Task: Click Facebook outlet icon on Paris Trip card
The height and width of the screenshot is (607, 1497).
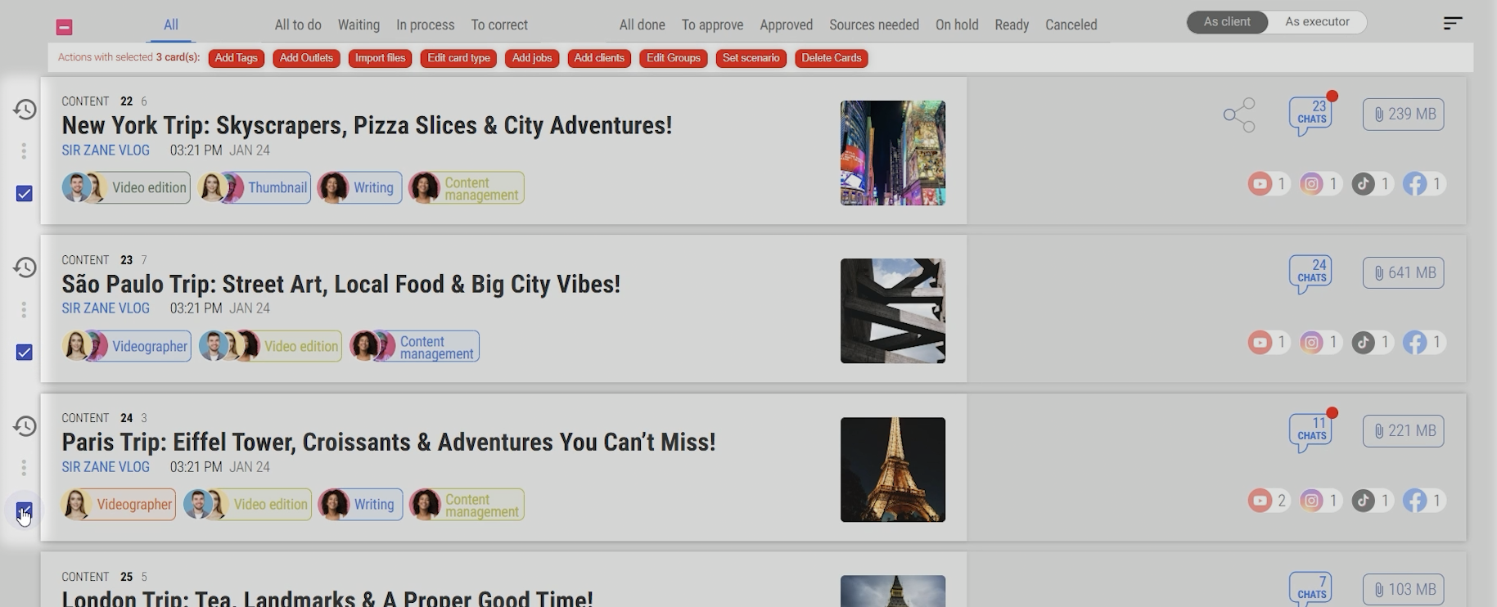Action: click(1414, 501)
